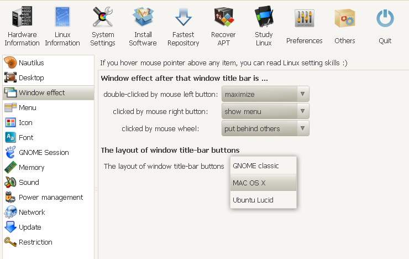This screenshot has width=409, height=259.
Task: Open Install Software box icon
Action: 143,17
